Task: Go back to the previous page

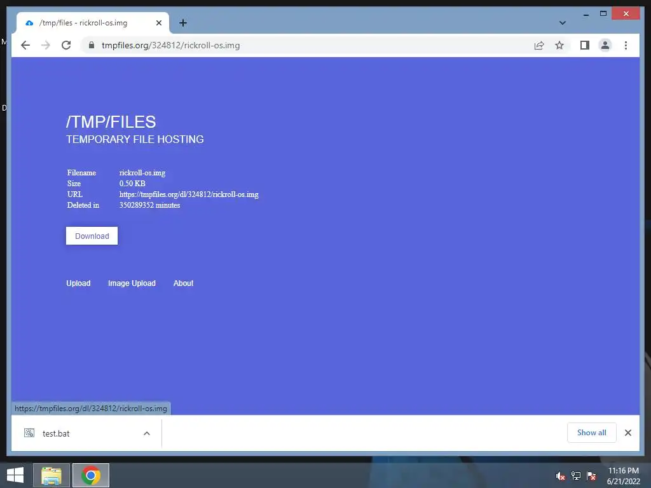Action: pos(25,45)
